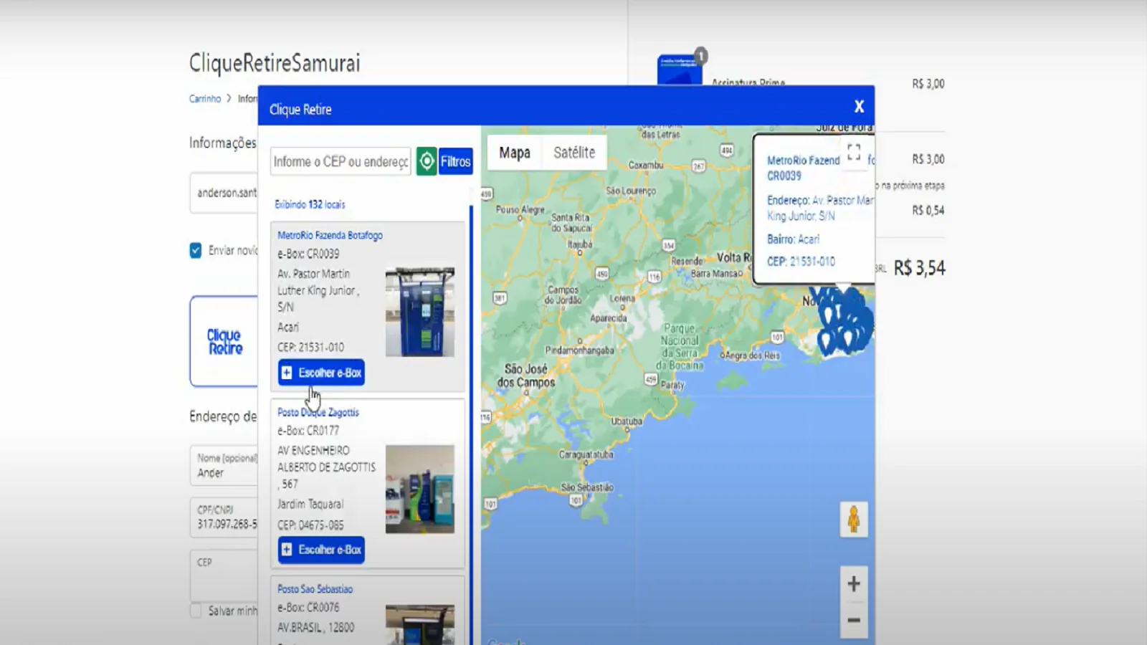
Task: Switch map to Satélite view
Action: pos(573,153)
